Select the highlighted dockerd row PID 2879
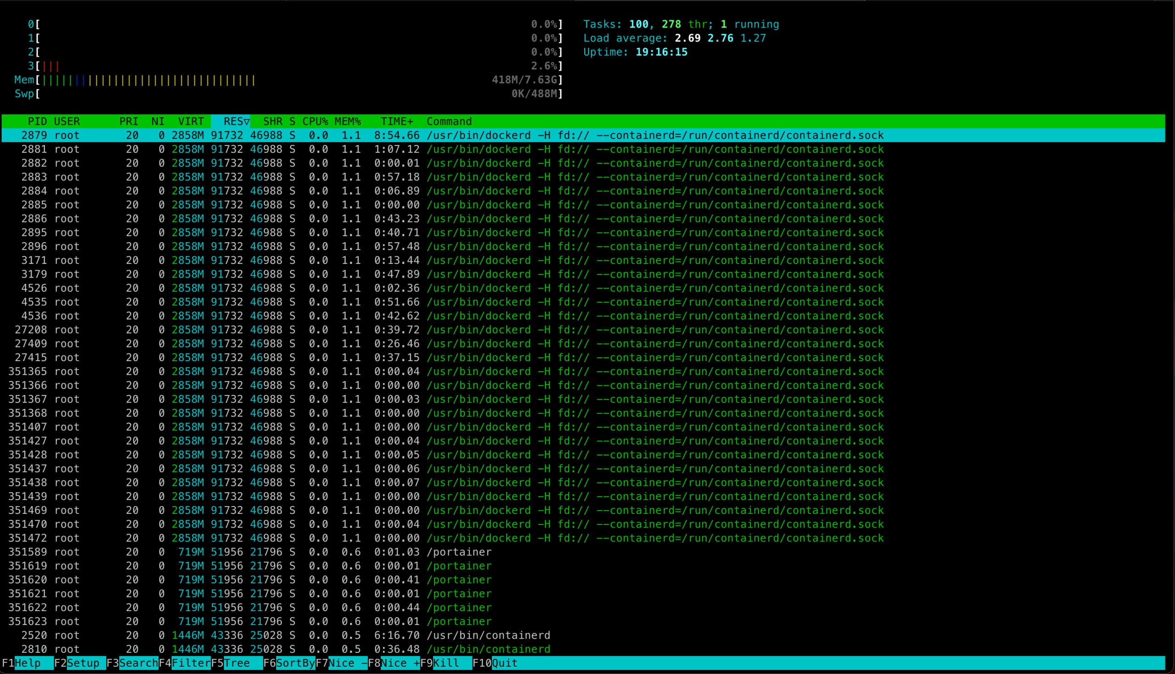This screenshot has height=674, width=1175. coord(583,135)
